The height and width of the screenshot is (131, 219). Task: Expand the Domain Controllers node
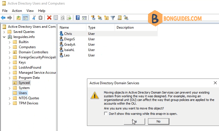coord(9,52)
